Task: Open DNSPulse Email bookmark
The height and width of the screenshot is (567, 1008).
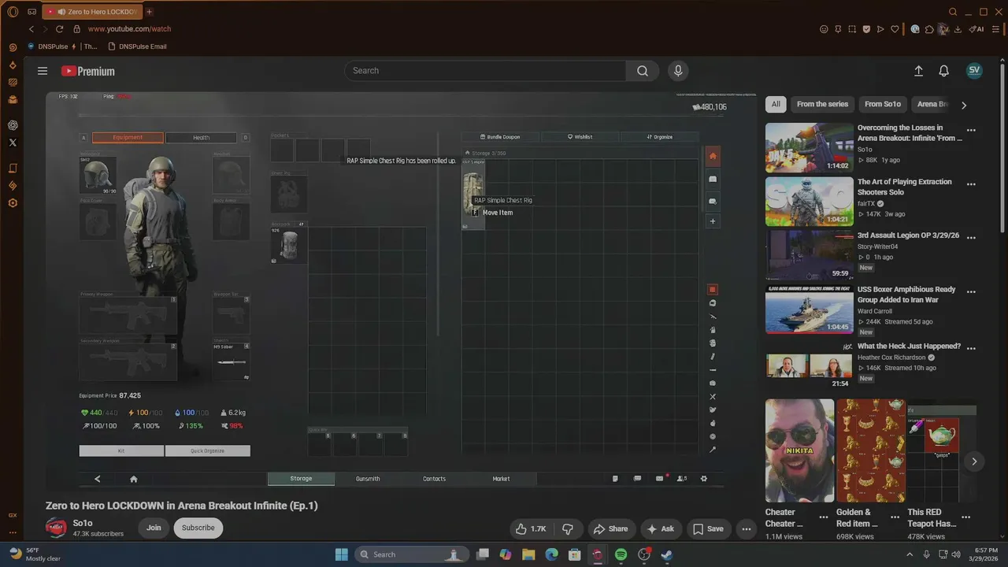Action: 137,46
